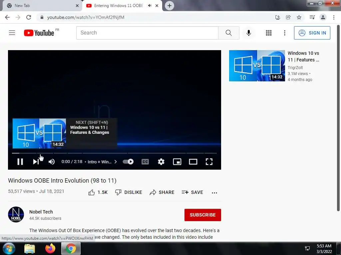The height and width of the screenshot is (255, 341).
Task: Click the SIGN IN button
Action: [x=312, y=33]
